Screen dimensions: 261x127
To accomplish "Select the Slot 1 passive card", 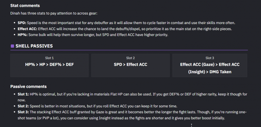I will pos(49,65).
